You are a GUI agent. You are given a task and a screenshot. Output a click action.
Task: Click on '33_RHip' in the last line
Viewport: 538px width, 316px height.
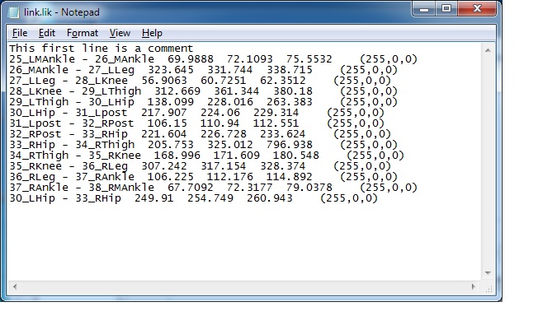pos(98,197)
